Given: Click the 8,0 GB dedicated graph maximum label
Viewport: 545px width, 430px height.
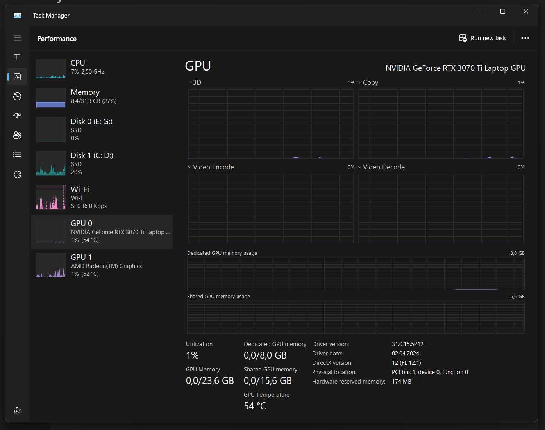Looking at the screenshot, I should pyautogui.click(x=517, y=253).
